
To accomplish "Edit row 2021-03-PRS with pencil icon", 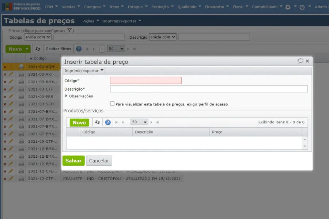I will click(11, 96).
